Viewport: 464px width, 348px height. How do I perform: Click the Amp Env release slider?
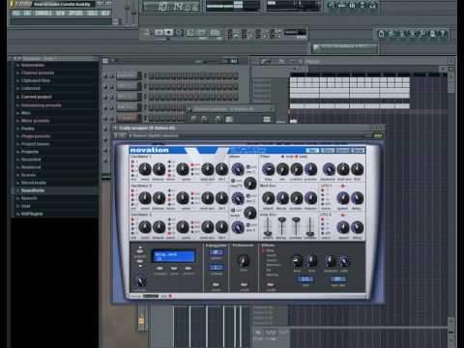310,226
